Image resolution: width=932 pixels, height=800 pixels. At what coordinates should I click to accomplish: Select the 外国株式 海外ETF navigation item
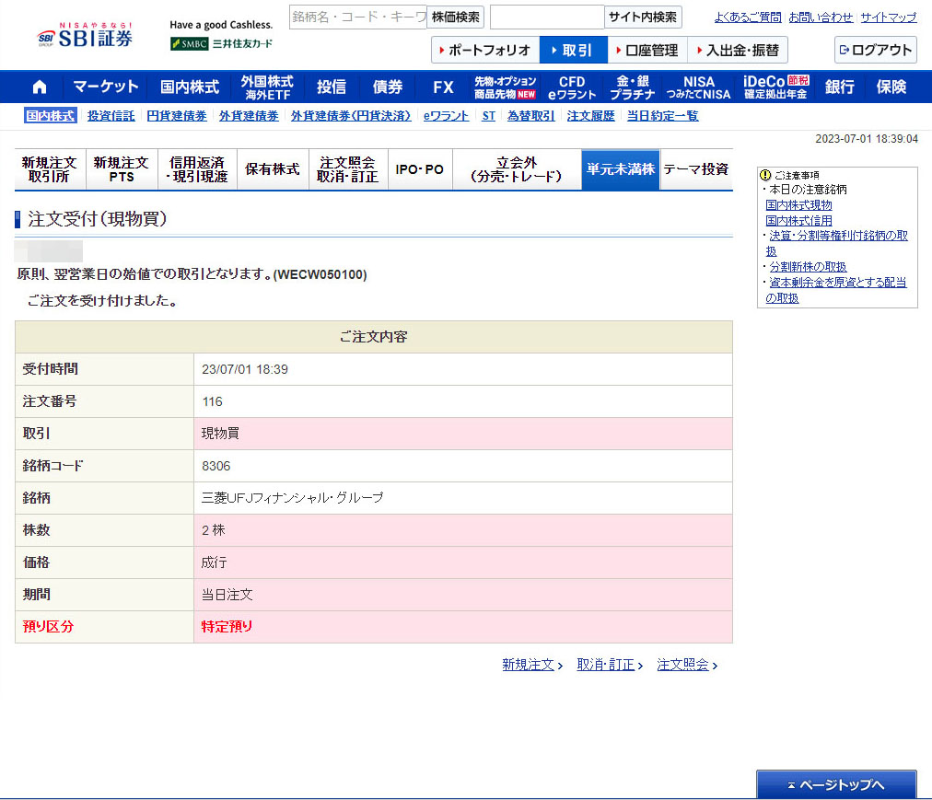267,87
